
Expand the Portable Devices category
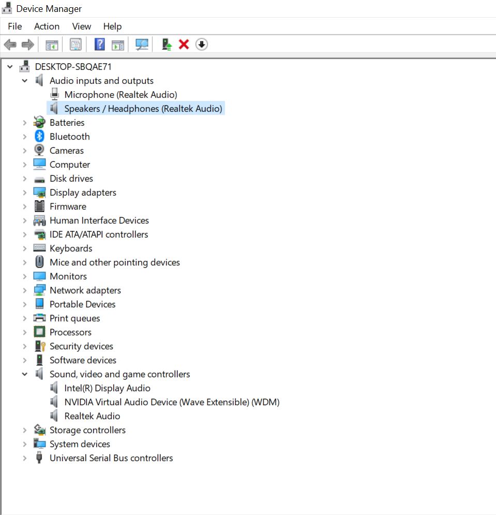click(x=25, y=304)
